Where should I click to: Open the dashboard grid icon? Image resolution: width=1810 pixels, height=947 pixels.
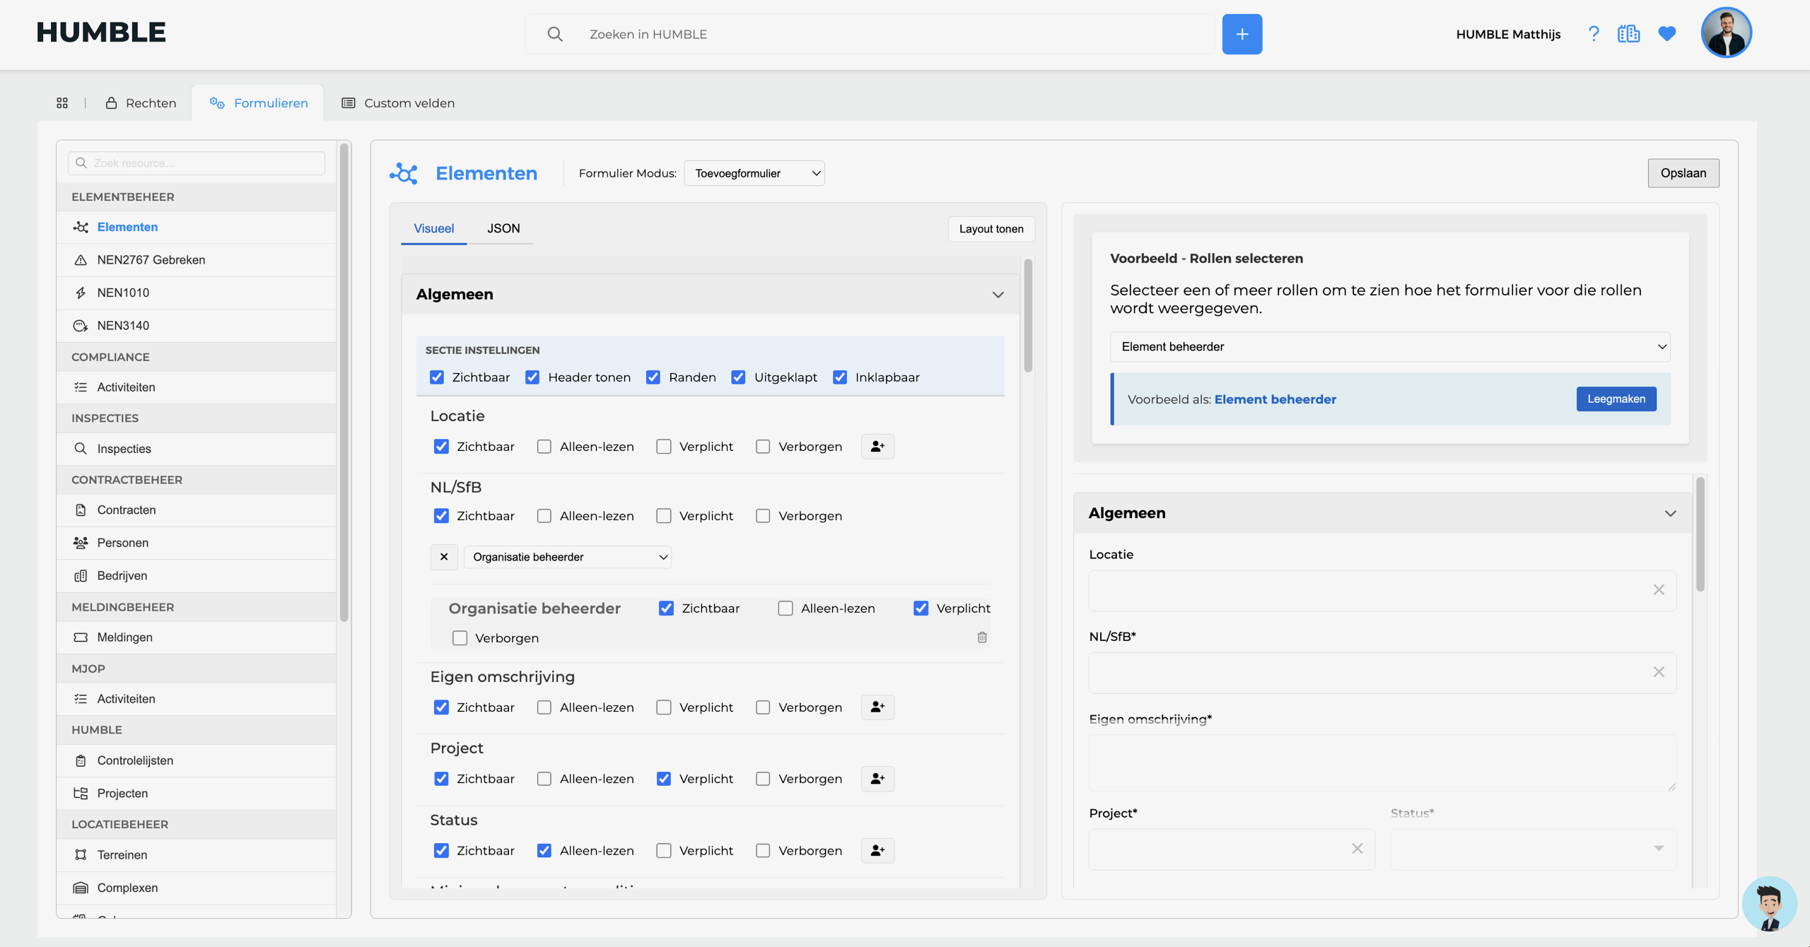(62, 103)
